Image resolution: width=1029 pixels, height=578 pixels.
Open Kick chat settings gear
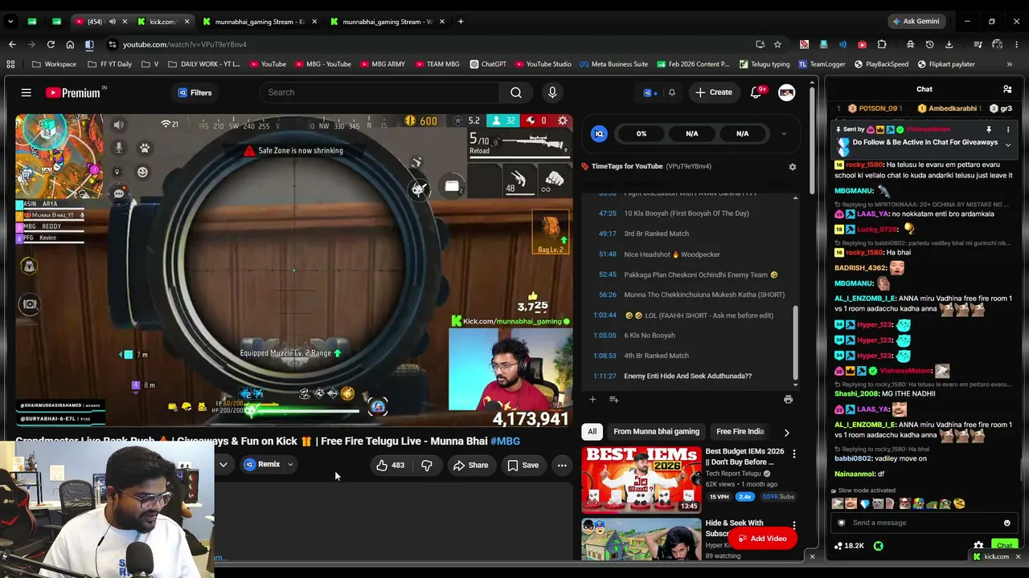[x=978, y=546]
